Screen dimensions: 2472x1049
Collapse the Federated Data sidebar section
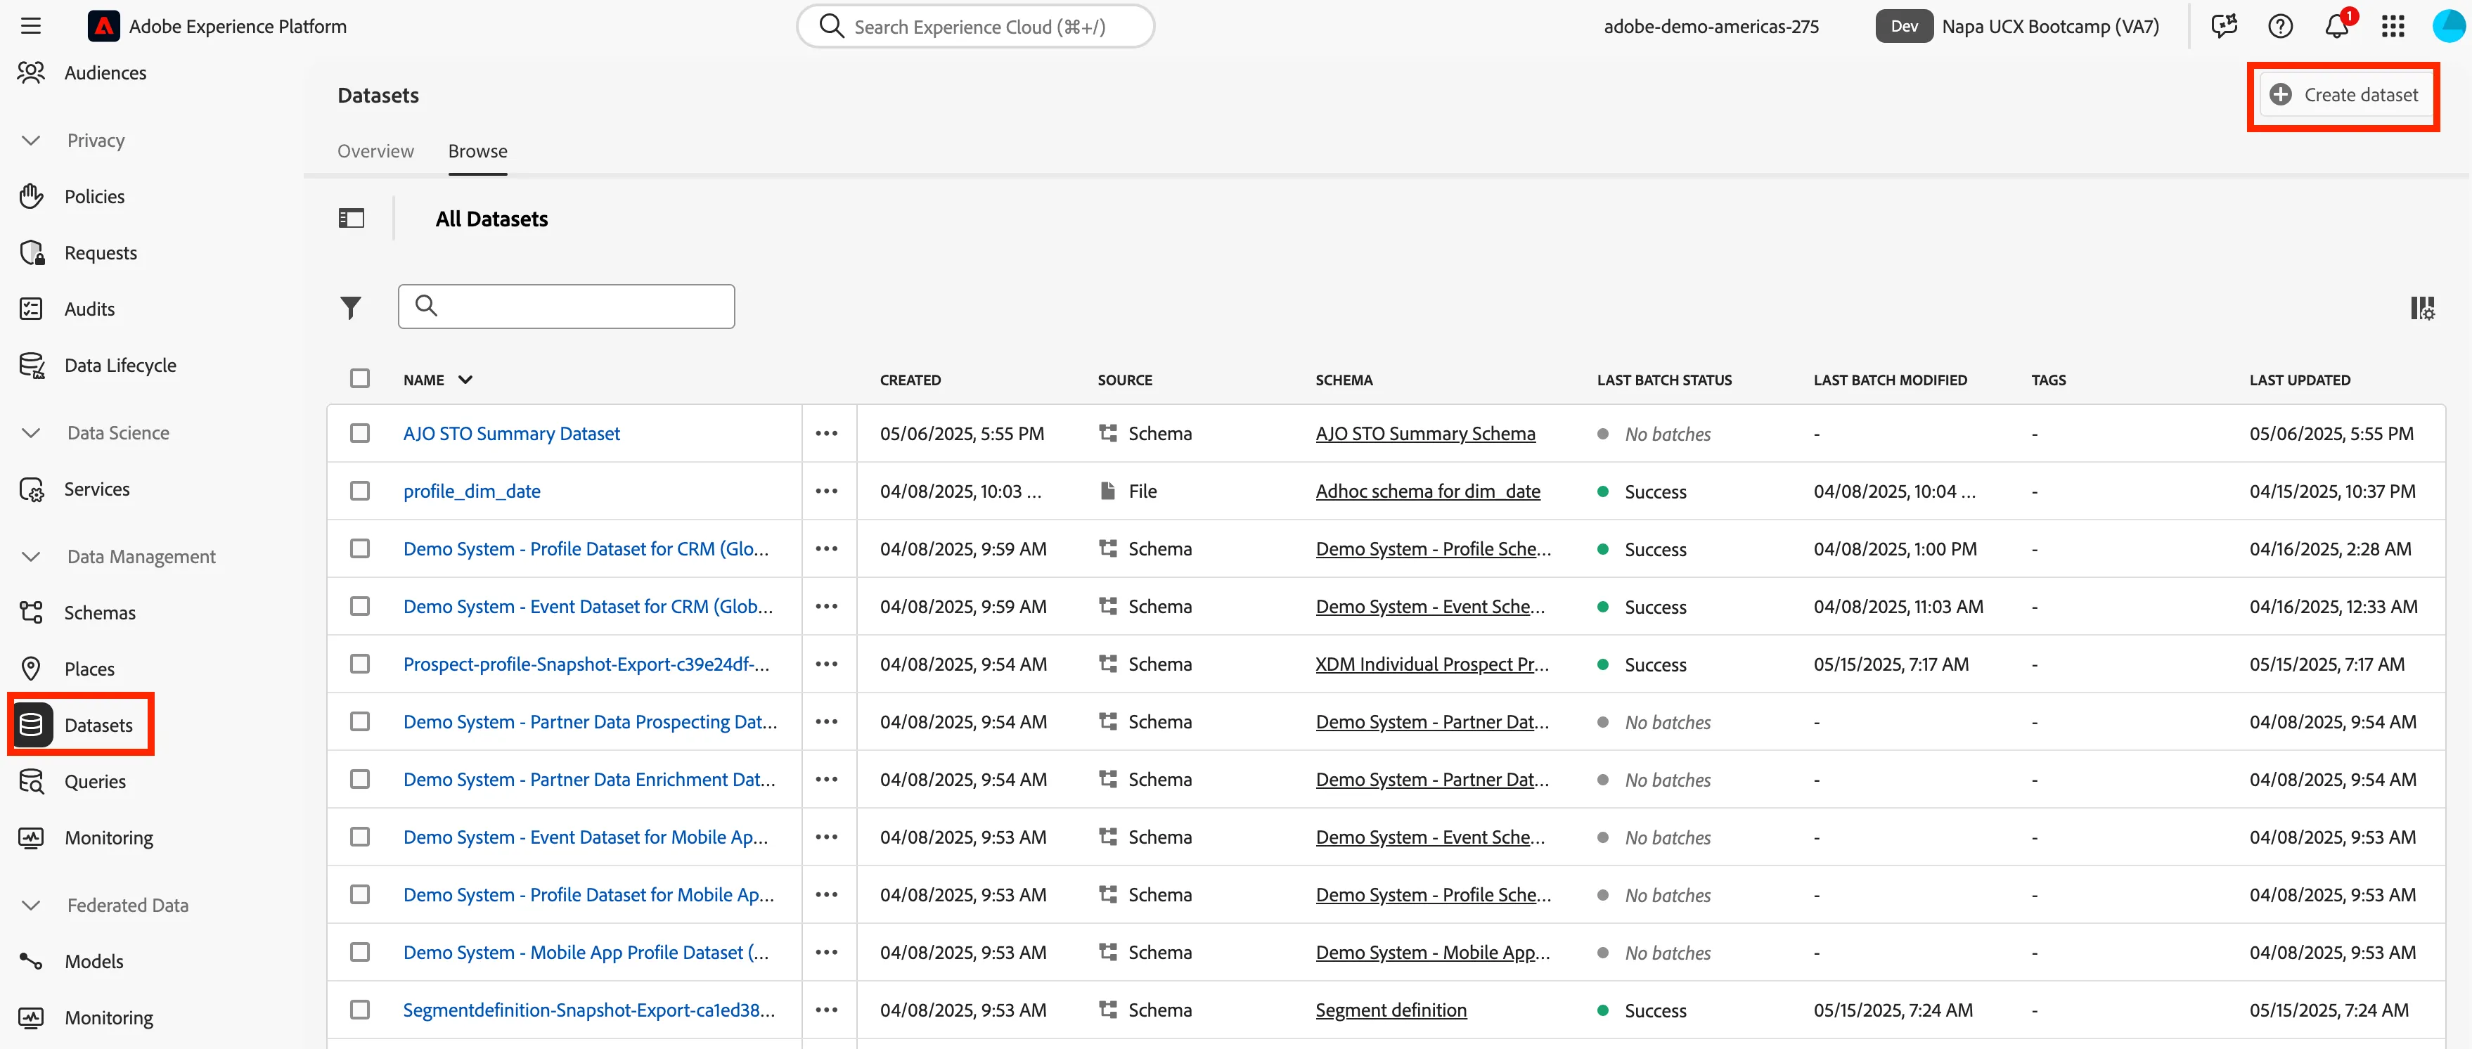coord(31,905)
